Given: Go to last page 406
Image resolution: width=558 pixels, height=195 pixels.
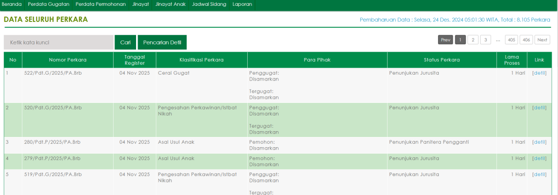Looking at the screenshot, I should pyautogui.click(x=526, y=40).
